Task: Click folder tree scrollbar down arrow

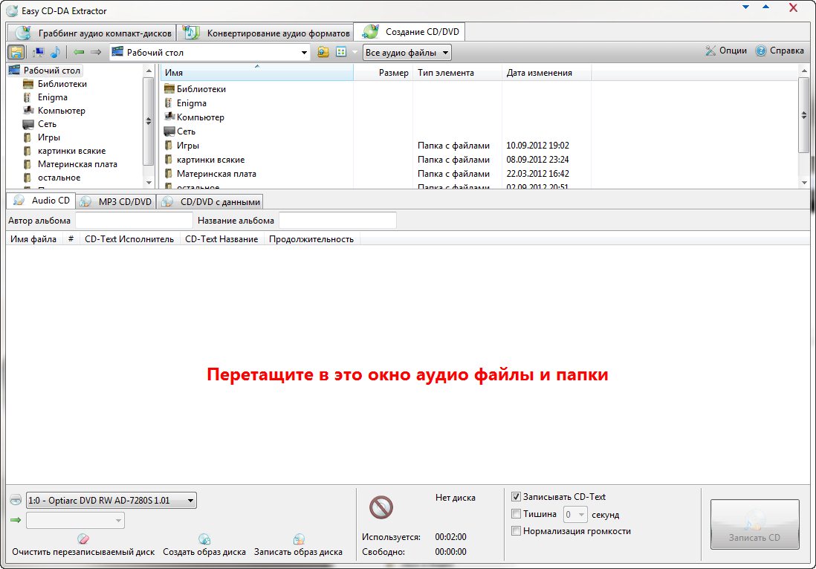Action: point(149,183)
